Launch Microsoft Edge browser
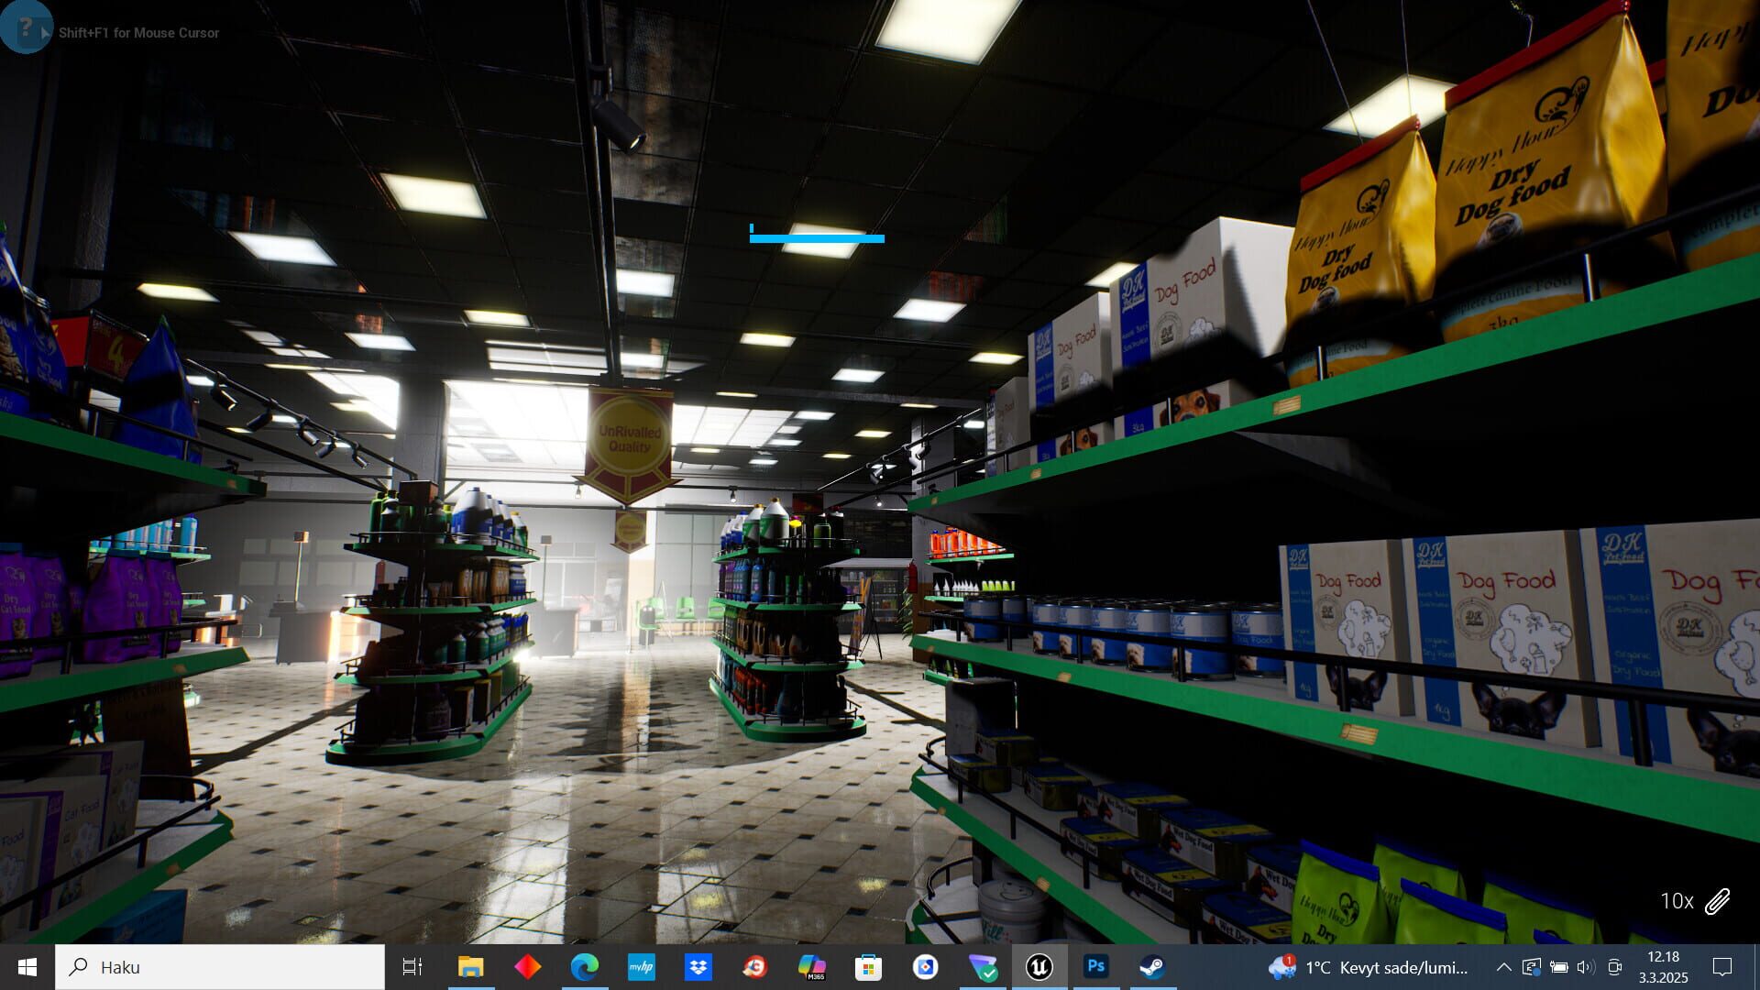This screenshot has width=1760, height=990. pos(584,967)
